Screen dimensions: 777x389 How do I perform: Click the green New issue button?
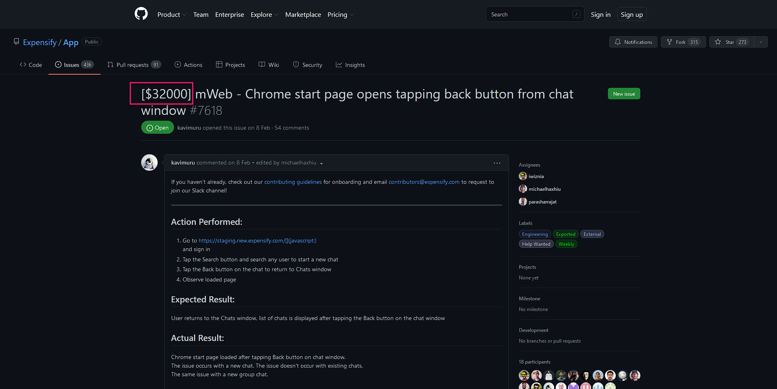pyautogui.click(x=624, y=94)
